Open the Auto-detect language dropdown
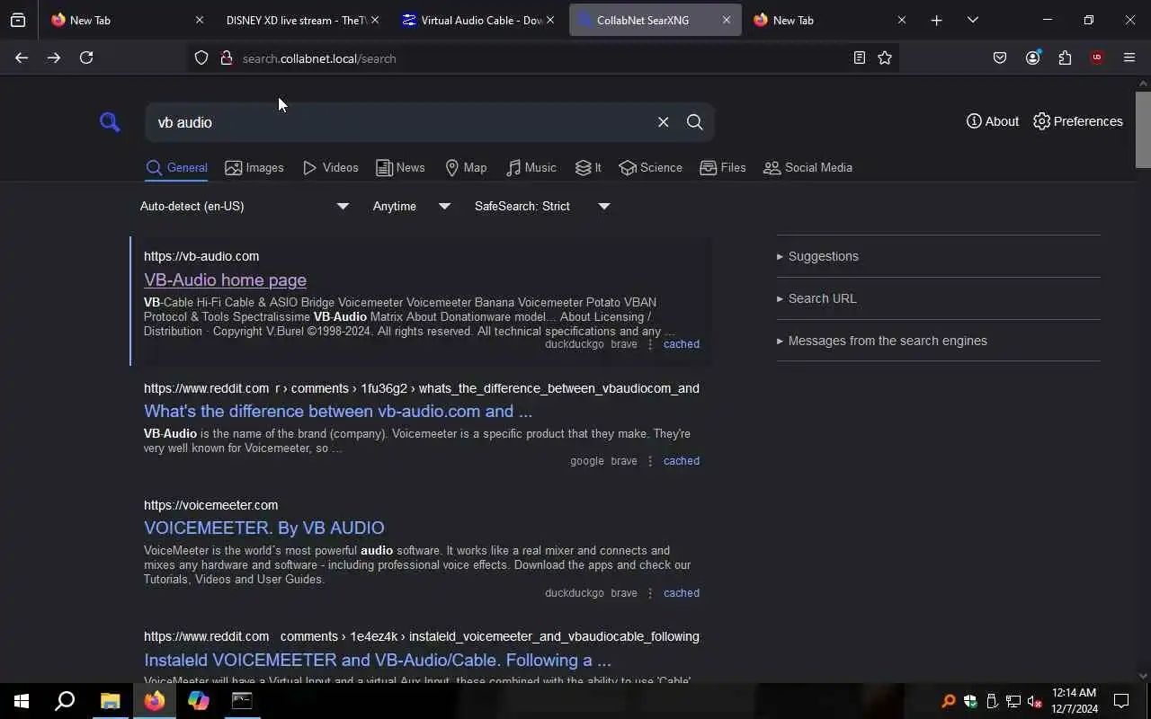Screen dimensions: 1151x719 pos(244,206)
